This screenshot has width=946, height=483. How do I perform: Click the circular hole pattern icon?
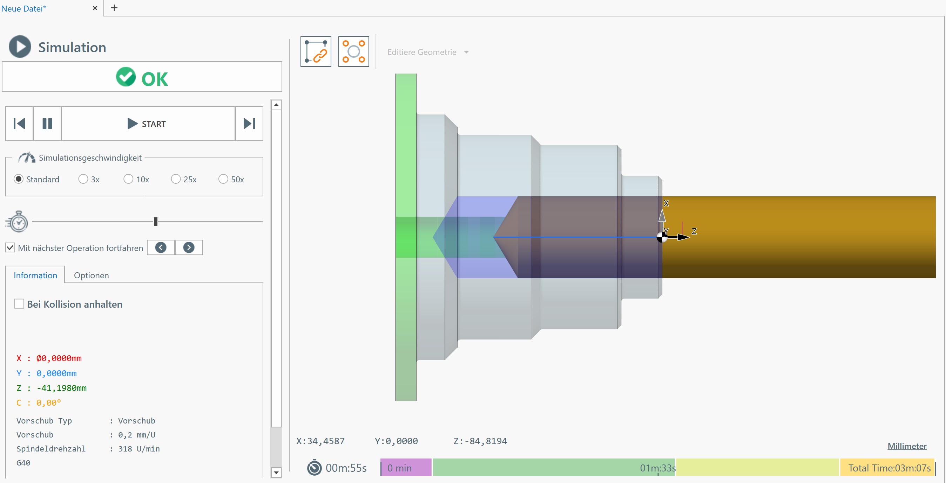click(353, 51)
